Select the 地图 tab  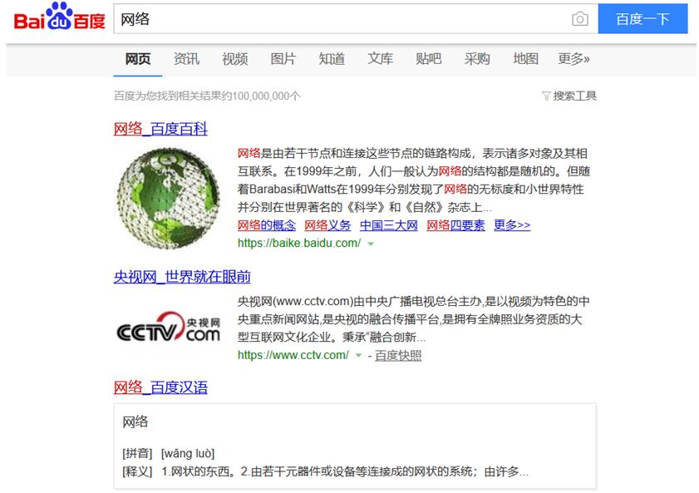pos(525,59)
